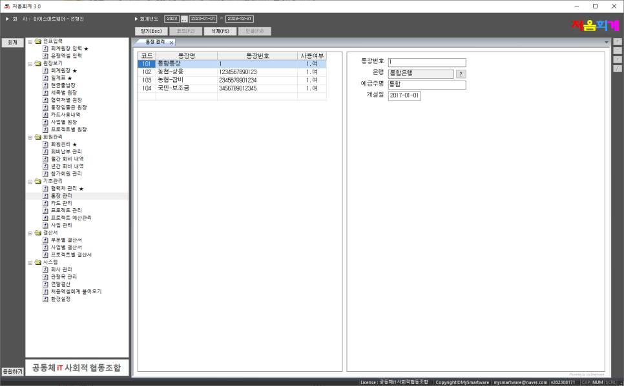
Task: Collapse the 시스템 folder
Action: [30, 262]
